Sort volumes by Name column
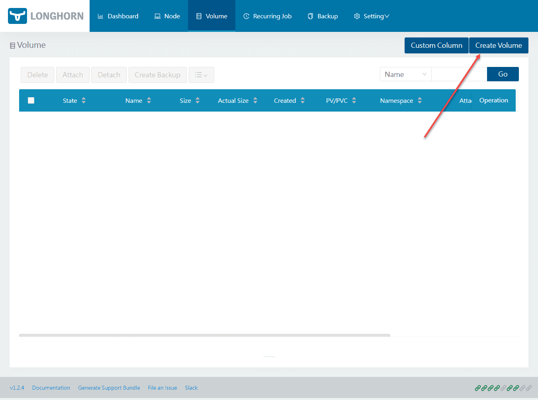The image size is (538, 400). (138, 100)
